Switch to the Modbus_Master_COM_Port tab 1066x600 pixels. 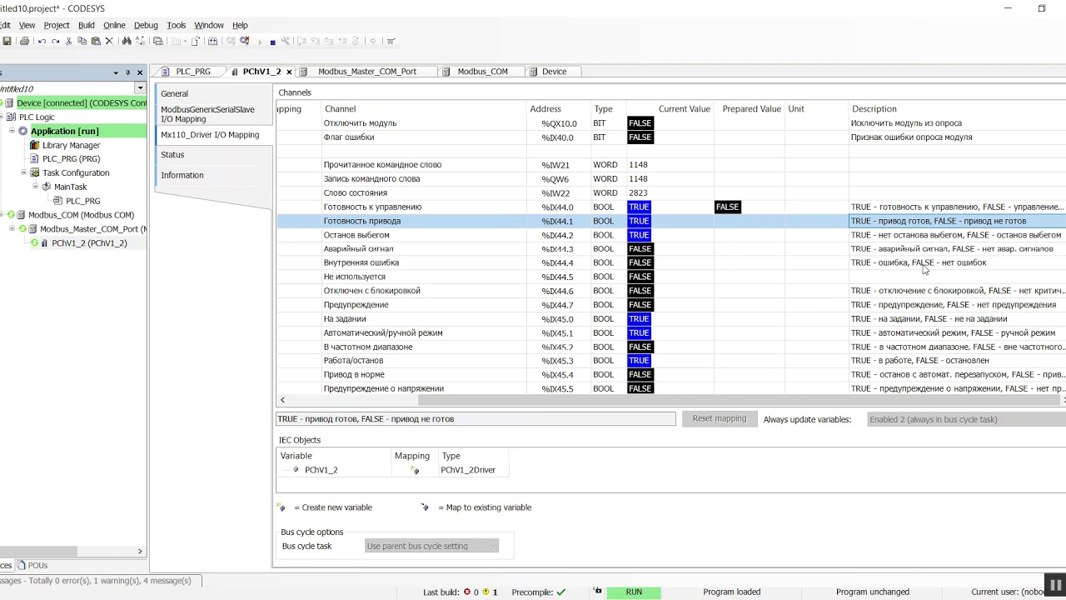point(366,72)
